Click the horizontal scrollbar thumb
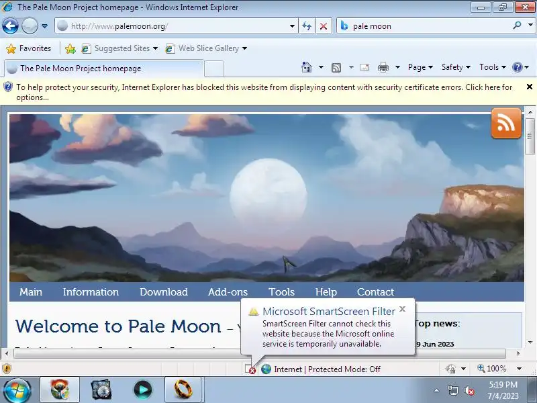The height and width of the screenshot is (403, 537). 259,353
